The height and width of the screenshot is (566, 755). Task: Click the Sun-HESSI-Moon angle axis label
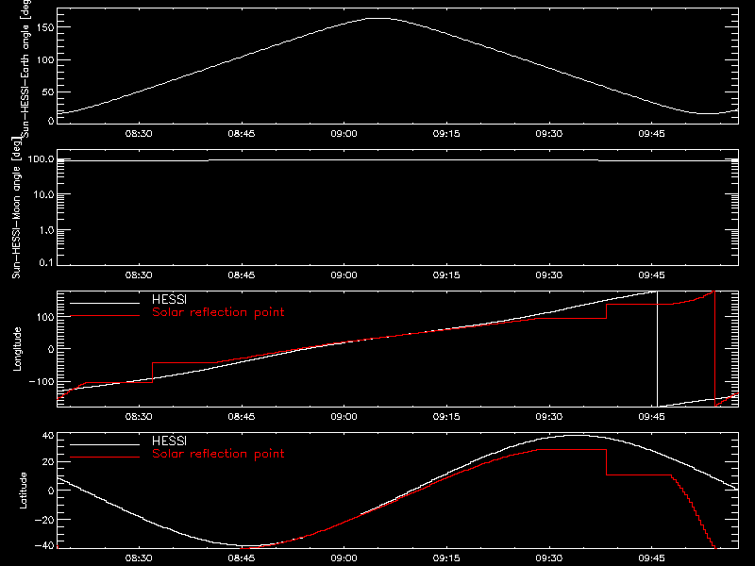16,208
